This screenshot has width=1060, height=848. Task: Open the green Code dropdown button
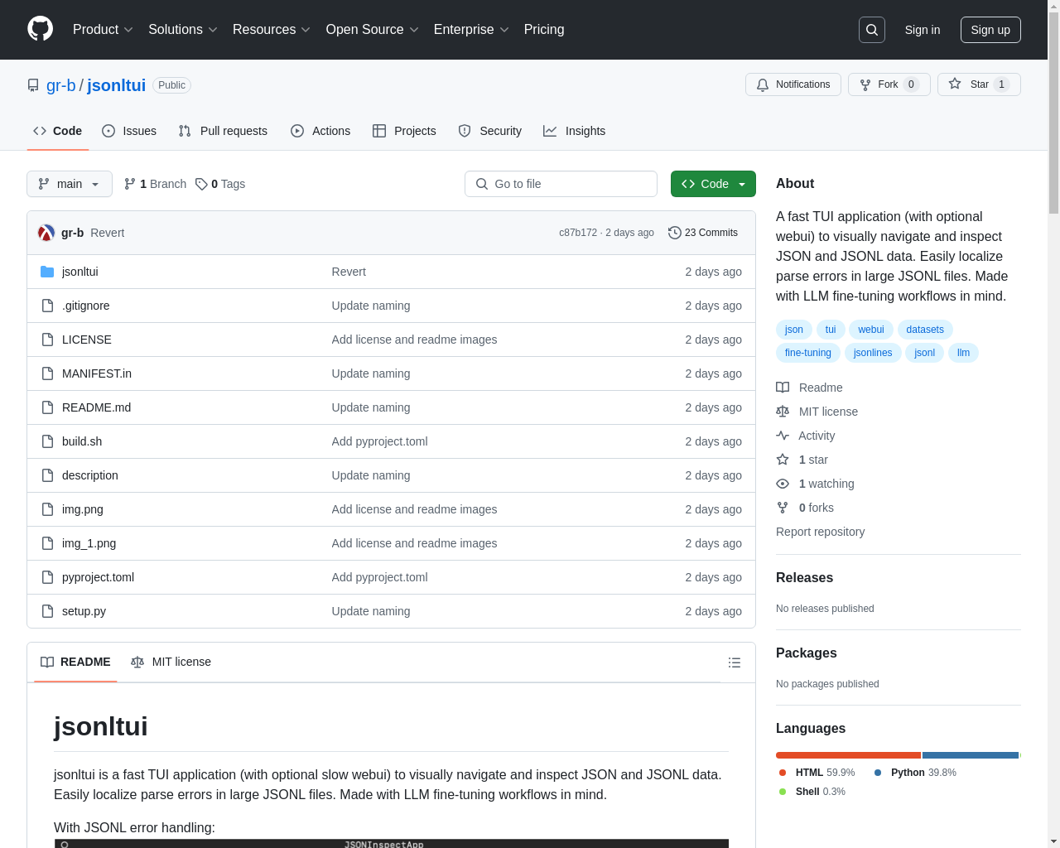pos(713,184)
